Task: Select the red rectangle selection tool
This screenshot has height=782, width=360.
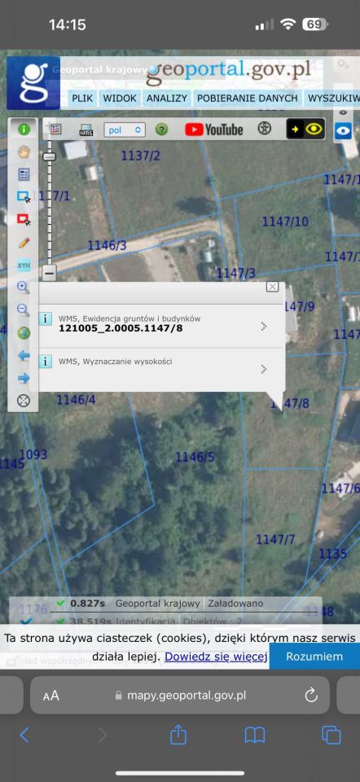Action: point(24,219)
